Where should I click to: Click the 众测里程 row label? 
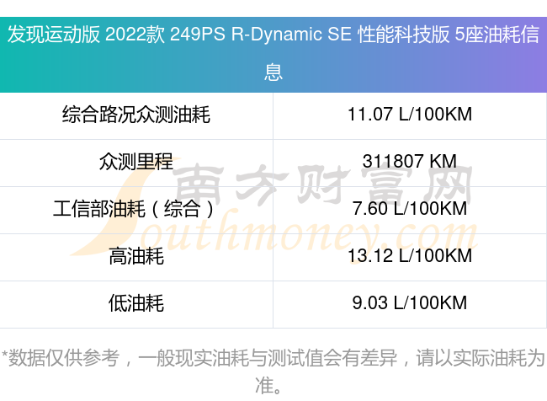click(136, 162)
